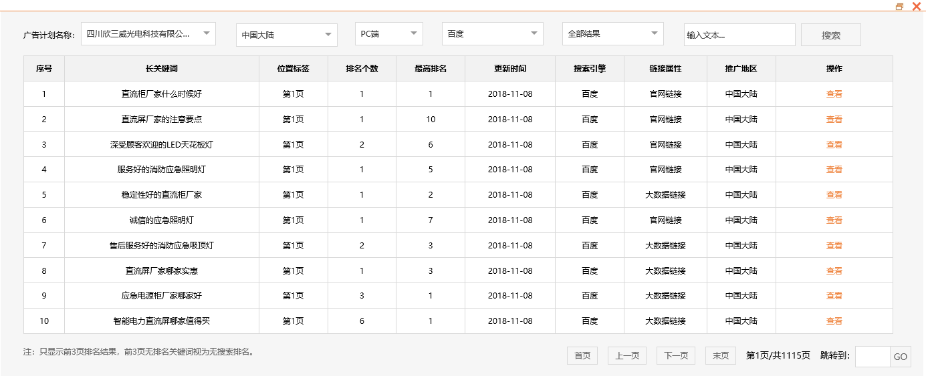Click 查看 for 深受顾客欢迎的LED天花板灯

click(x=834, y=144)
